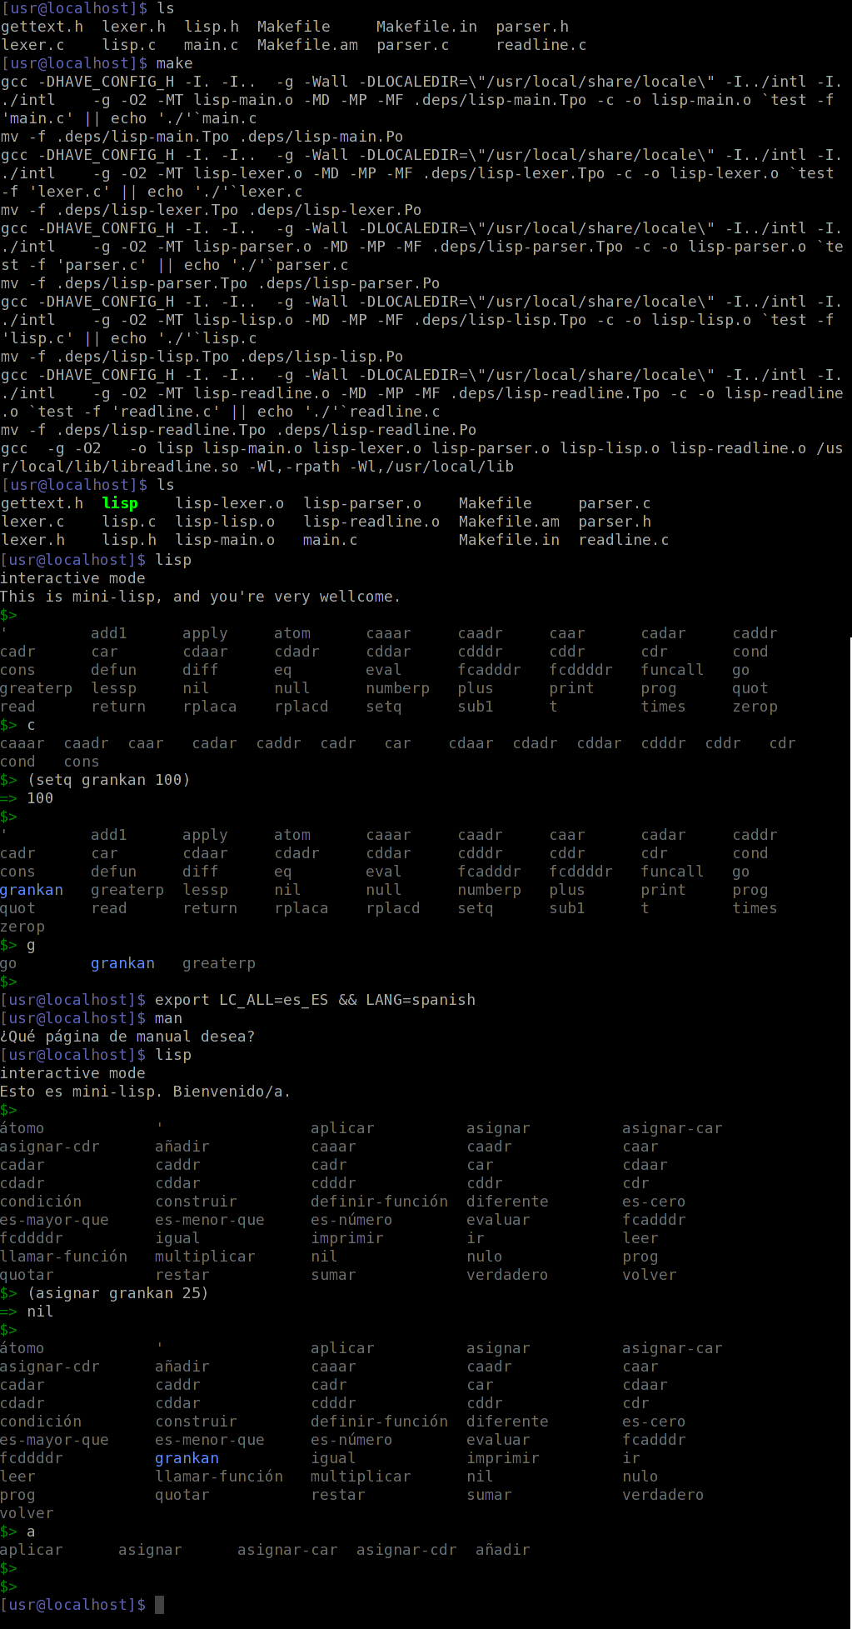Click the block cursor at the final prompt
Screen dimensions: 852x1629
(x=160, y=1604)
